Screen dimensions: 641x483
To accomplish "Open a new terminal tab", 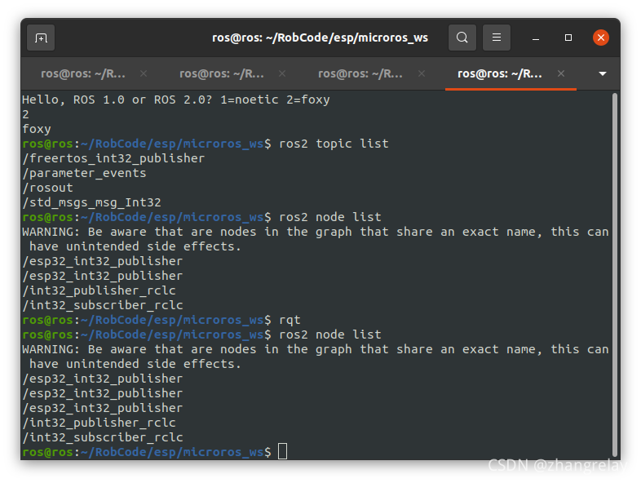I will click(x=41, y=38).
